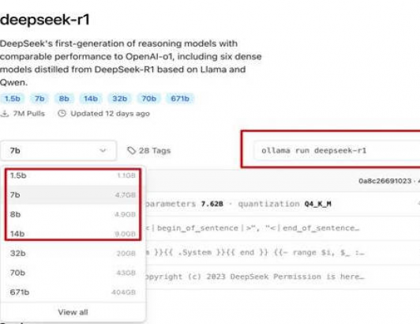
Task: Click the 671b blue tag badge
Action: click(x=180, y=99)
